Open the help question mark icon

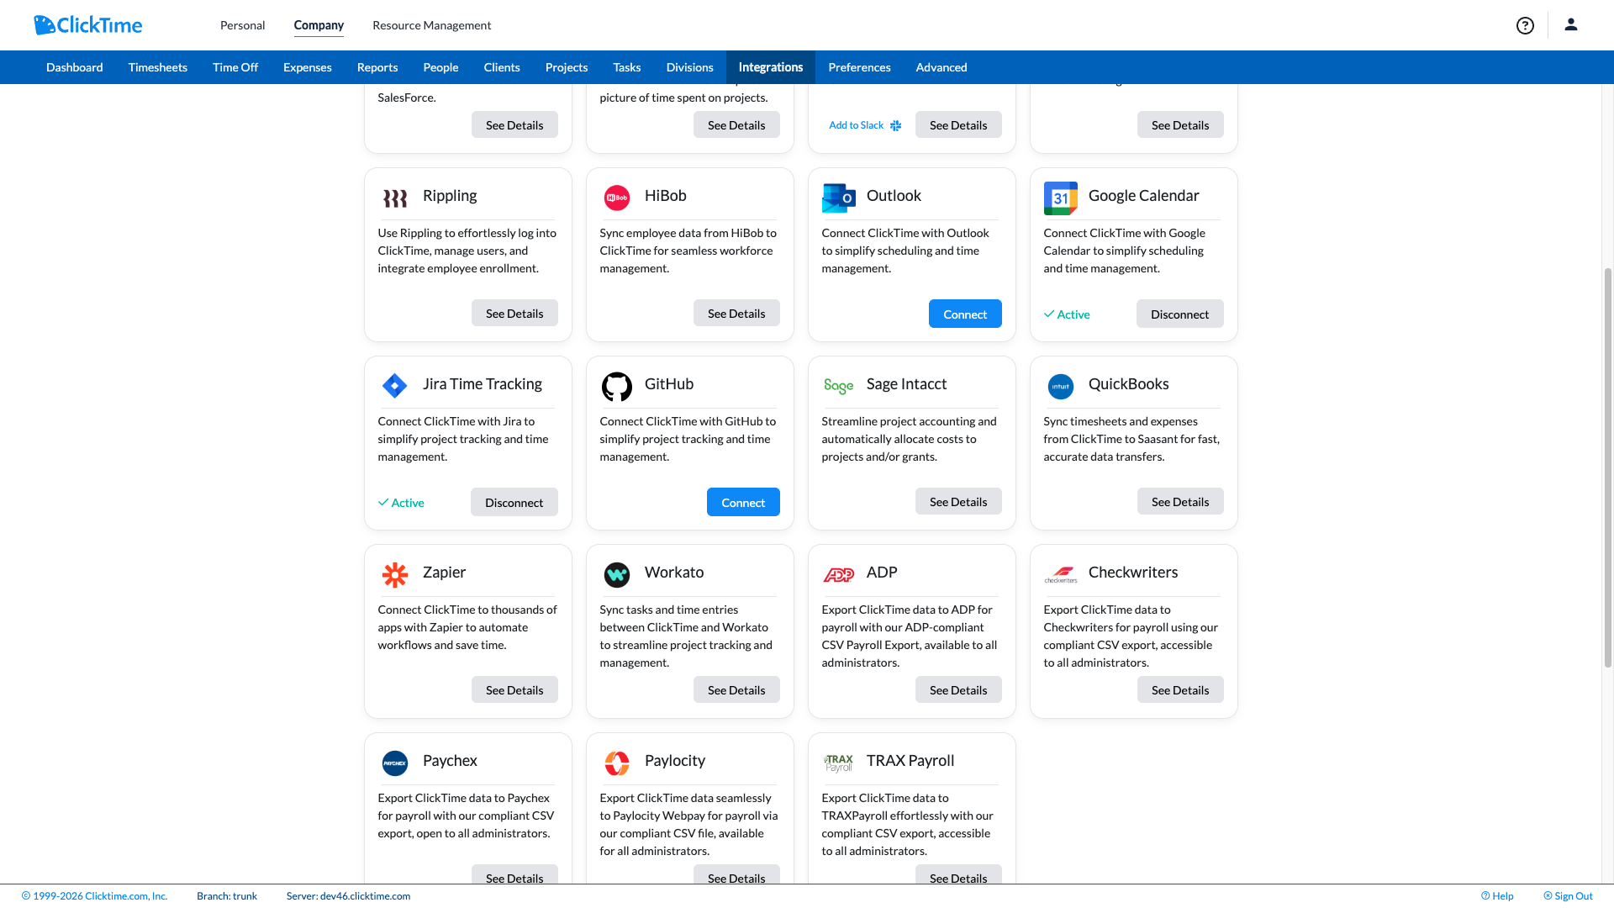[1525, 25]
